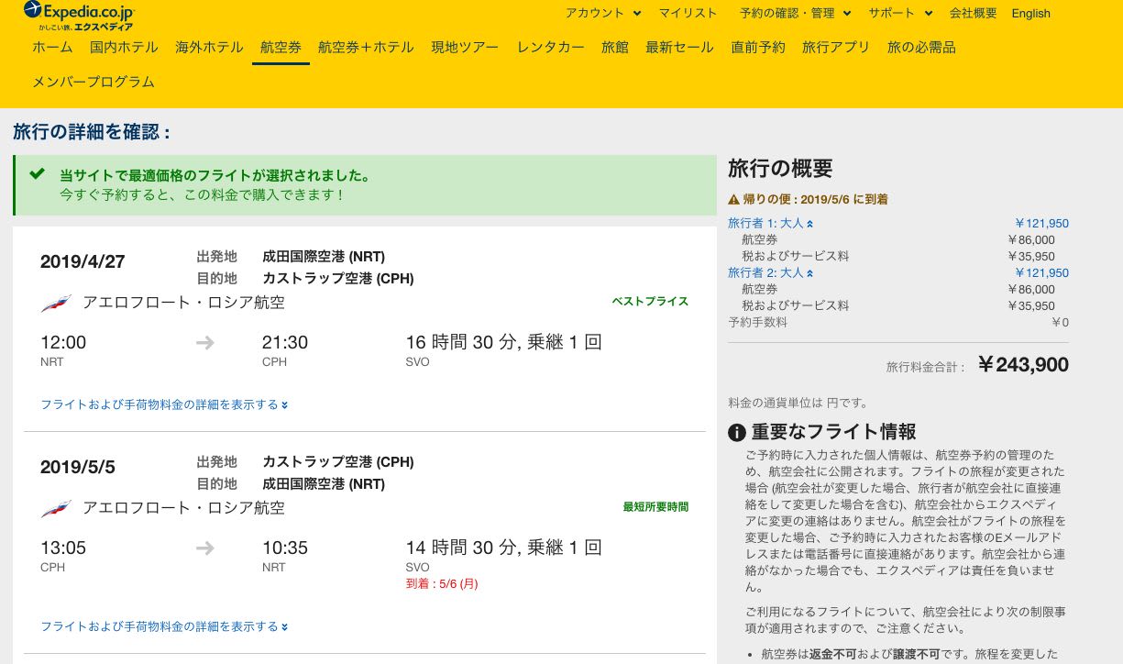1123x664 pixels.
Task: Go to the ホーム tab
Action: click(52, 47)
